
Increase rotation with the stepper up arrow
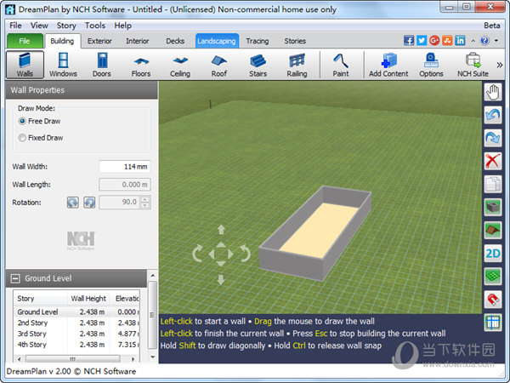click(x=145, y=199)
